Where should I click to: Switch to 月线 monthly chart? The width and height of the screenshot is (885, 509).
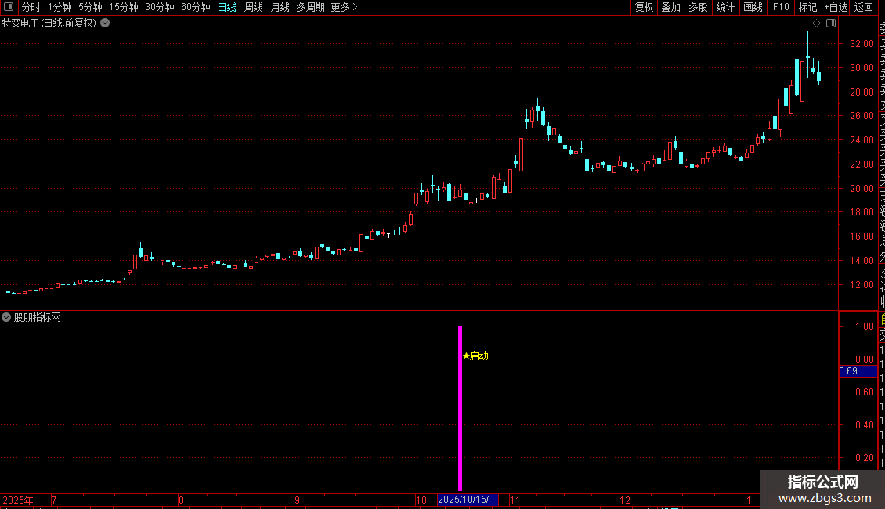tap(280, 7)
